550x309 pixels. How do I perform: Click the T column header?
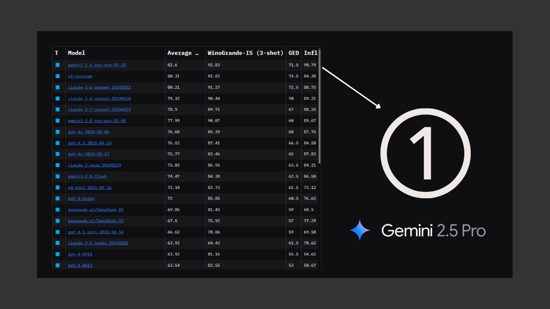[x=57, y=53]
